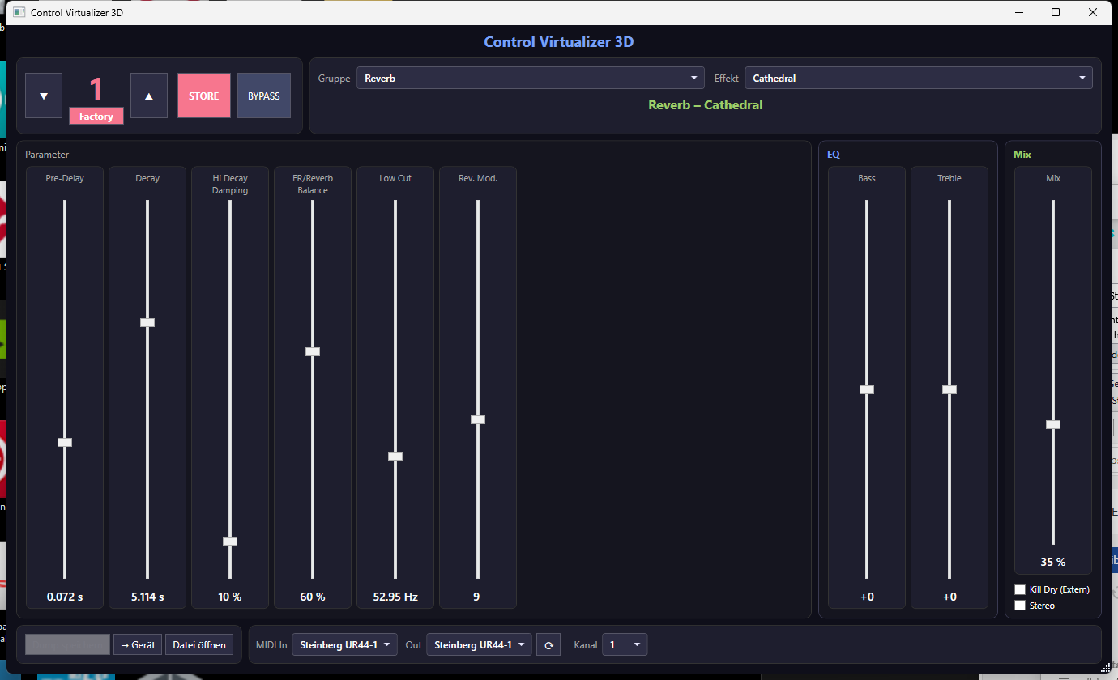Click the Control Virtualizer 3D blue heading
1118x680 pixels.
[x=559, y=42]
